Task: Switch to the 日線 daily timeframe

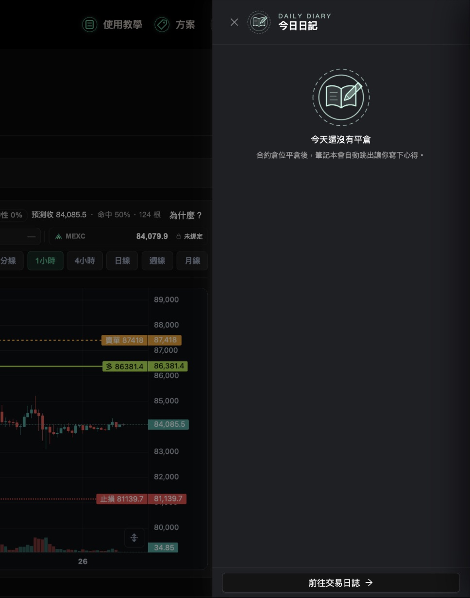Action: pos(122,261)
